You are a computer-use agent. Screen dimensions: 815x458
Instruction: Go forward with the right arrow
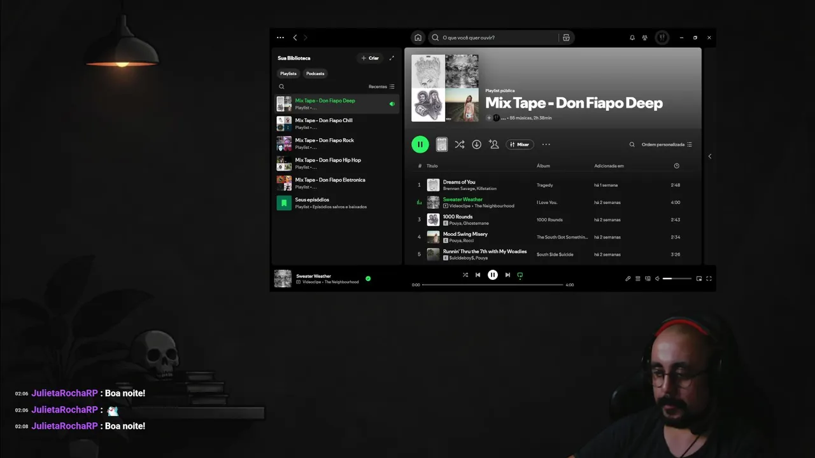tap(305, 38)
